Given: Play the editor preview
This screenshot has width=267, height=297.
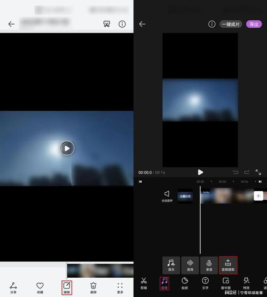Looking at the screenshot, I should point(200,173).
